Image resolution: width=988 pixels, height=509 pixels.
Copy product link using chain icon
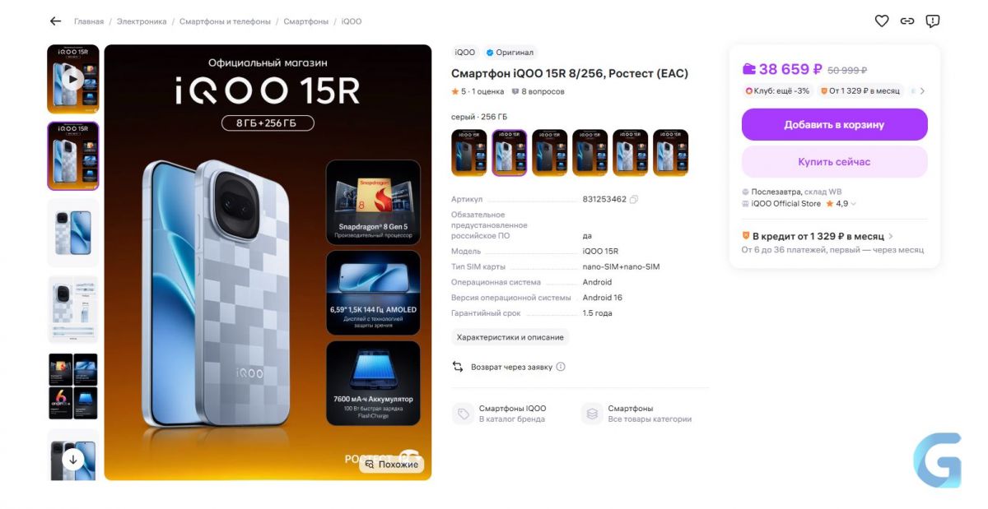click(907, 21)
